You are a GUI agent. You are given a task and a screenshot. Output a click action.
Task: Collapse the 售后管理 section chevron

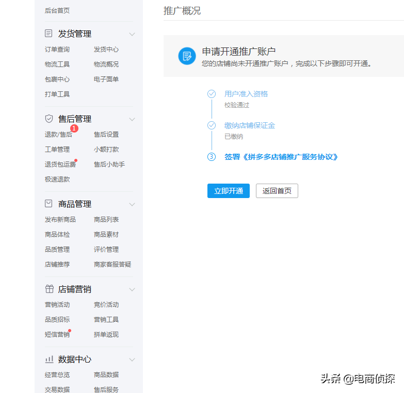click(132, 119)
